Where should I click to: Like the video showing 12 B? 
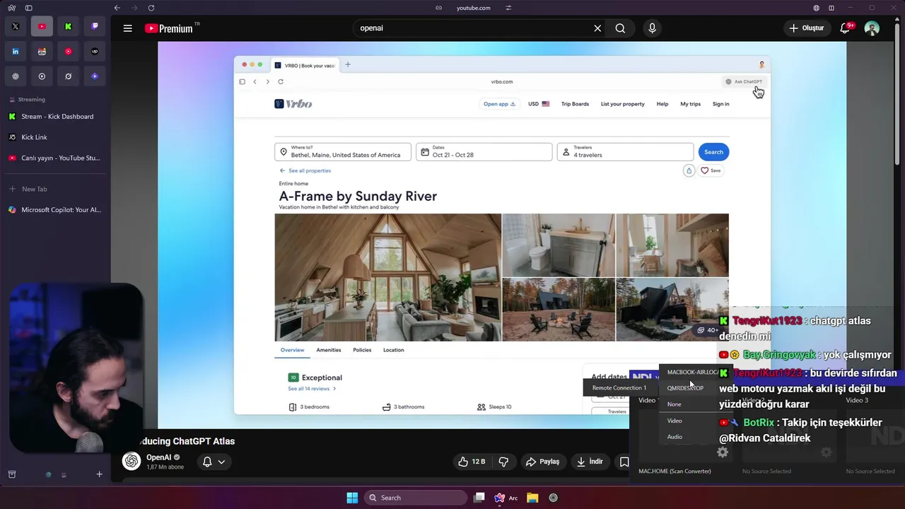point(472,462)
